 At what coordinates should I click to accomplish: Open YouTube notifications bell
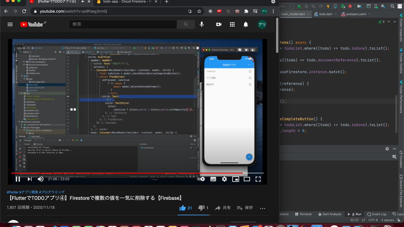click(246, 25)
